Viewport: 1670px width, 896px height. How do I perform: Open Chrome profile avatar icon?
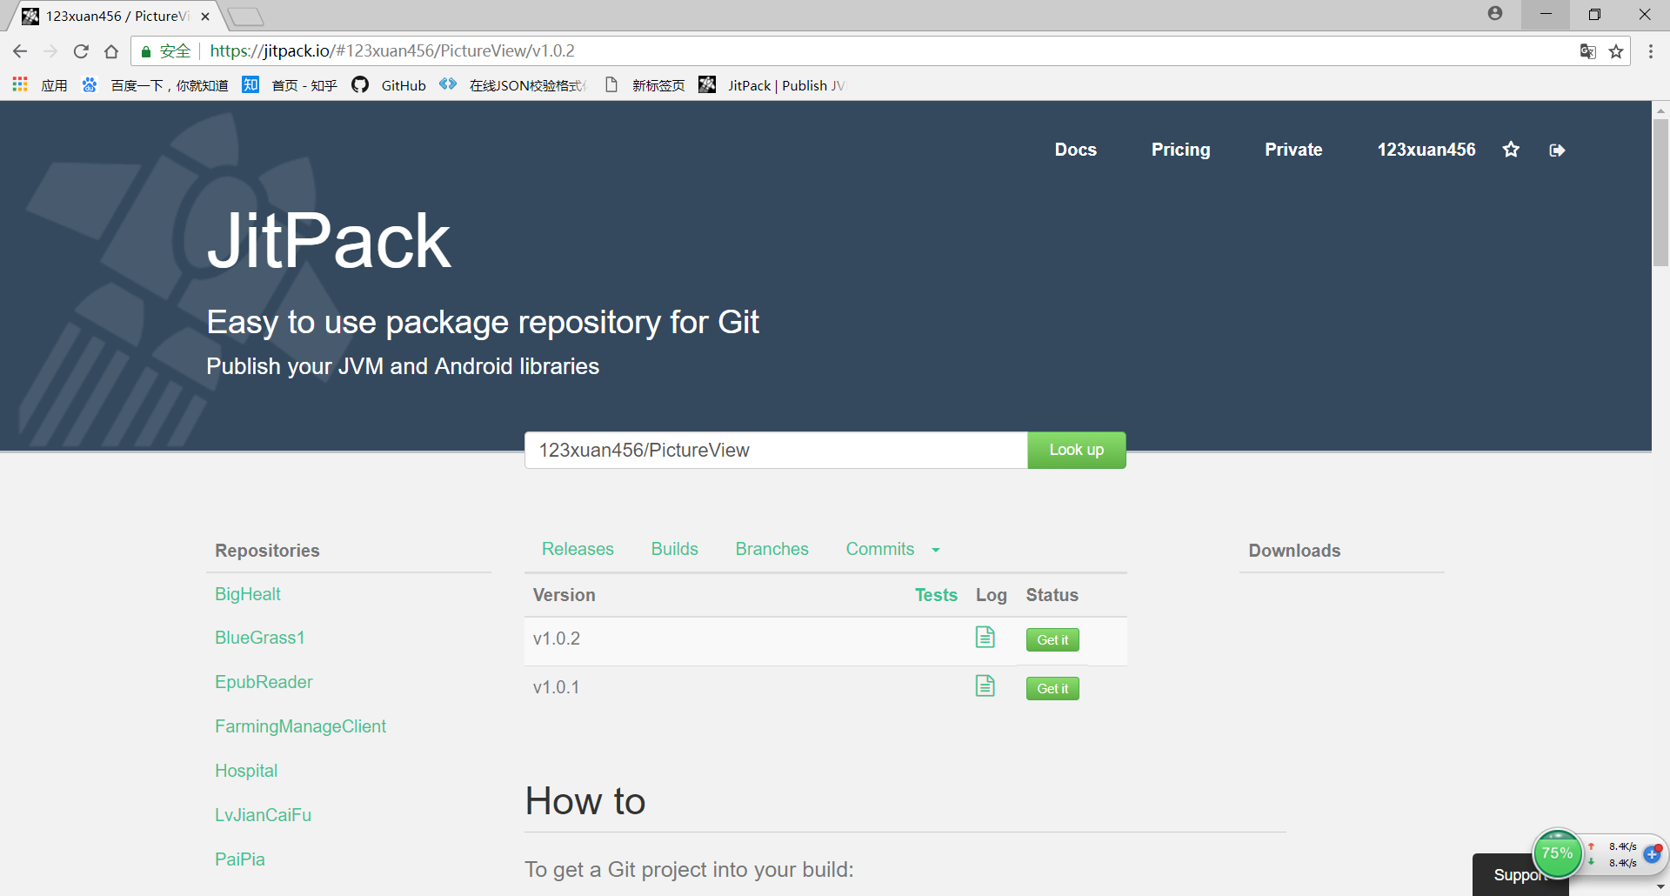coord(1495,13)
